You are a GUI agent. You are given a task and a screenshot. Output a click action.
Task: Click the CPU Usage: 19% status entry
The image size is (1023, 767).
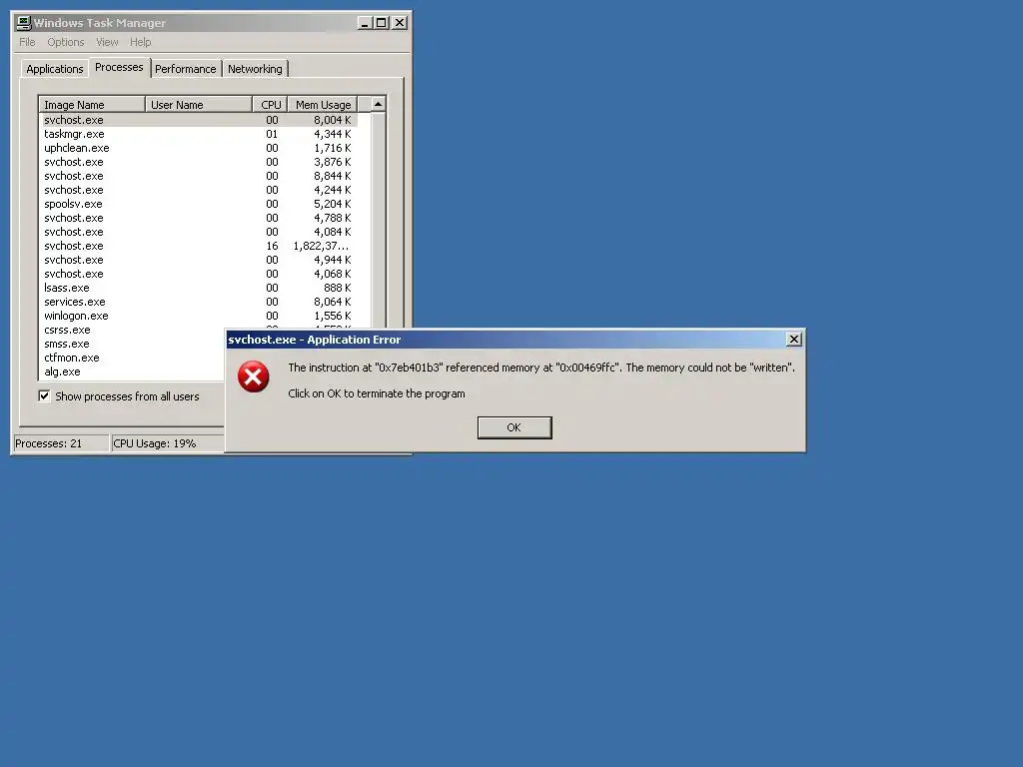pos(168,443)
